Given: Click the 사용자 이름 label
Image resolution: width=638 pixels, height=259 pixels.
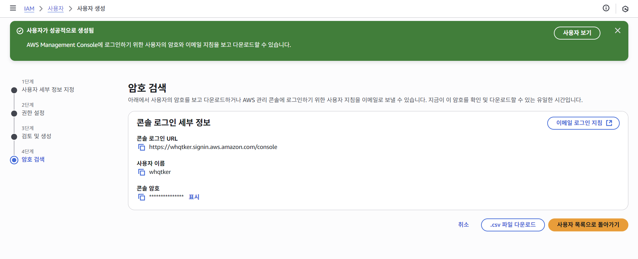Looking at the screenshot, I should coord(151,164).
